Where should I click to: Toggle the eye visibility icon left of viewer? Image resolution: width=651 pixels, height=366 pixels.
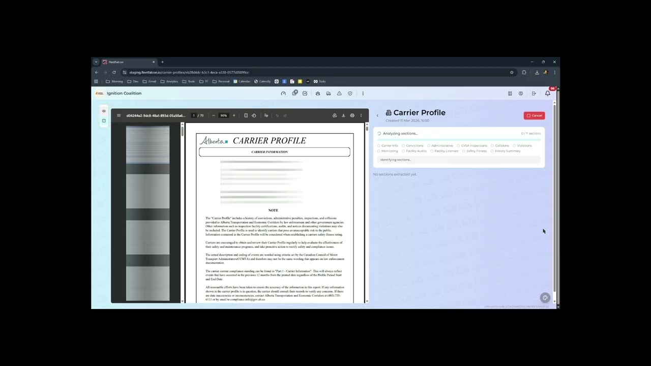pos(104,111)
